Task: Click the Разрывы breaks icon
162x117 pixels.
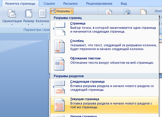Action: click(53, 11)
